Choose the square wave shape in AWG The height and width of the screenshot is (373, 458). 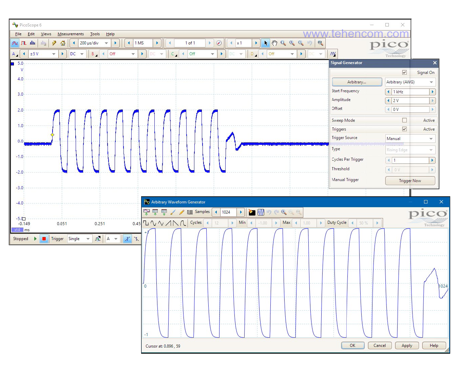(x=146, y=223)
